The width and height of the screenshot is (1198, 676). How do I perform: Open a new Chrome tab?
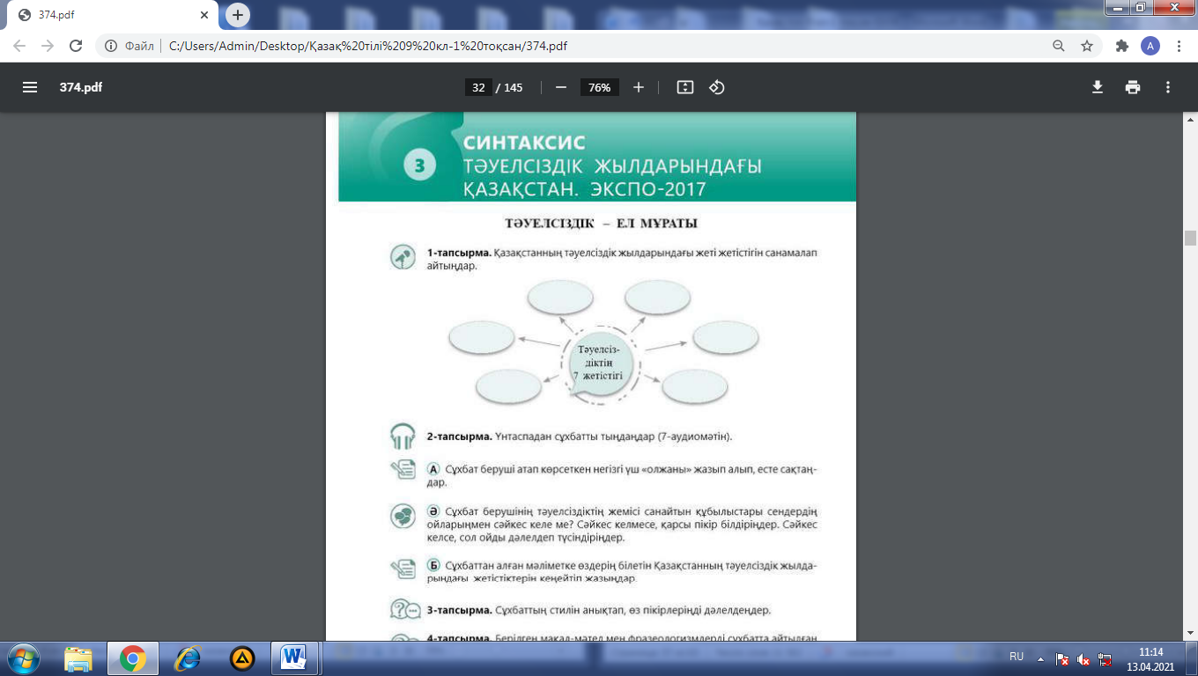pyautogui.click(x=238, y=15)
